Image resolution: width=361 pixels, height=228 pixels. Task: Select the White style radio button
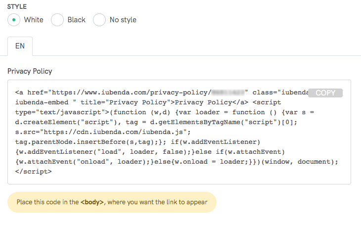pyautogui.click(x=14, y=20)
